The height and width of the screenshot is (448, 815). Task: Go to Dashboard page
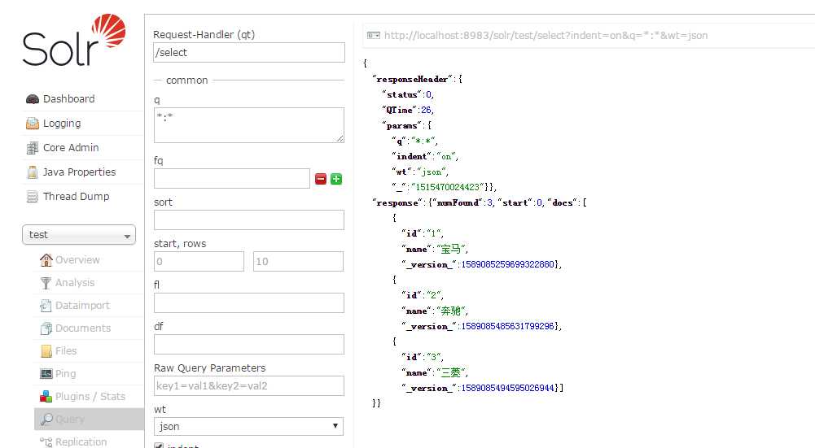click(x=68, y=99)
